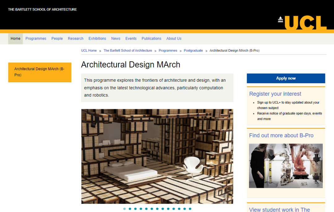This screenshot has height=212, width=334.
Task: Click UCL Home breadcrumb link
Action: click(x=89, y=50)
